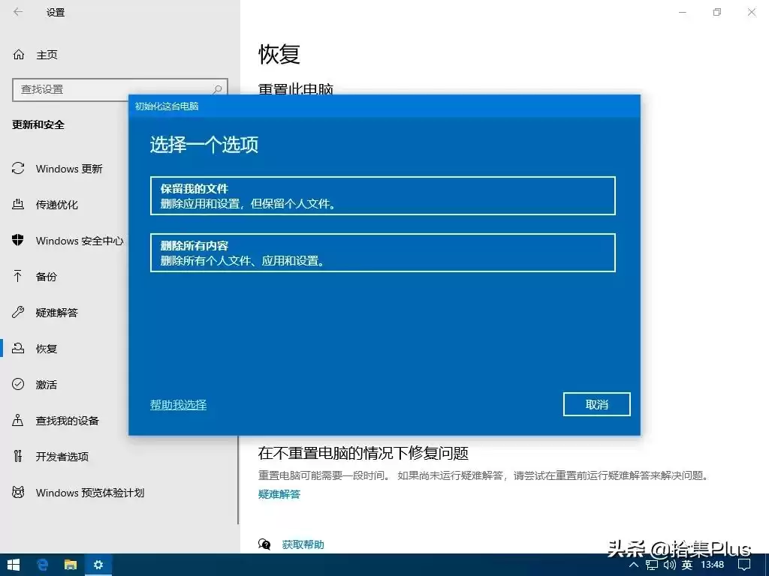
Task: Click the 获取帮助 link
Action: pyautogui.click(x=303, y=544)
